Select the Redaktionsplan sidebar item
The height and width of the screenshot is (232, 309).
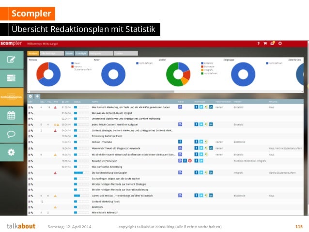(11, 97)
